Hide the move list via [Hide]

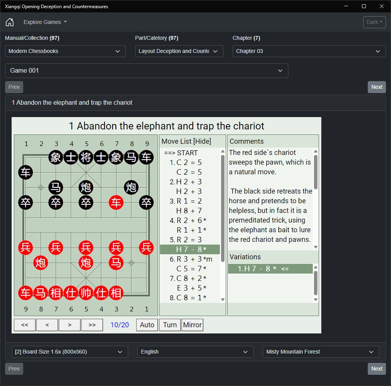tap(202, 141)
